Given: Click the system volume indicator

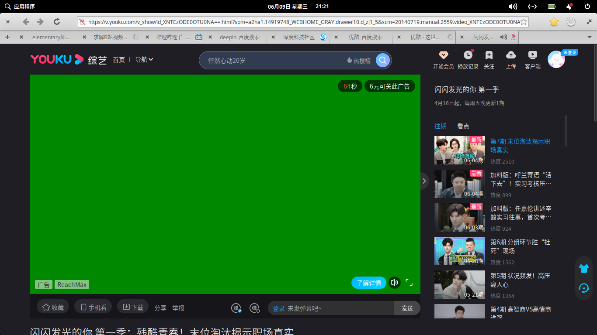Looking at the screenshot, I should coord(513,7).
